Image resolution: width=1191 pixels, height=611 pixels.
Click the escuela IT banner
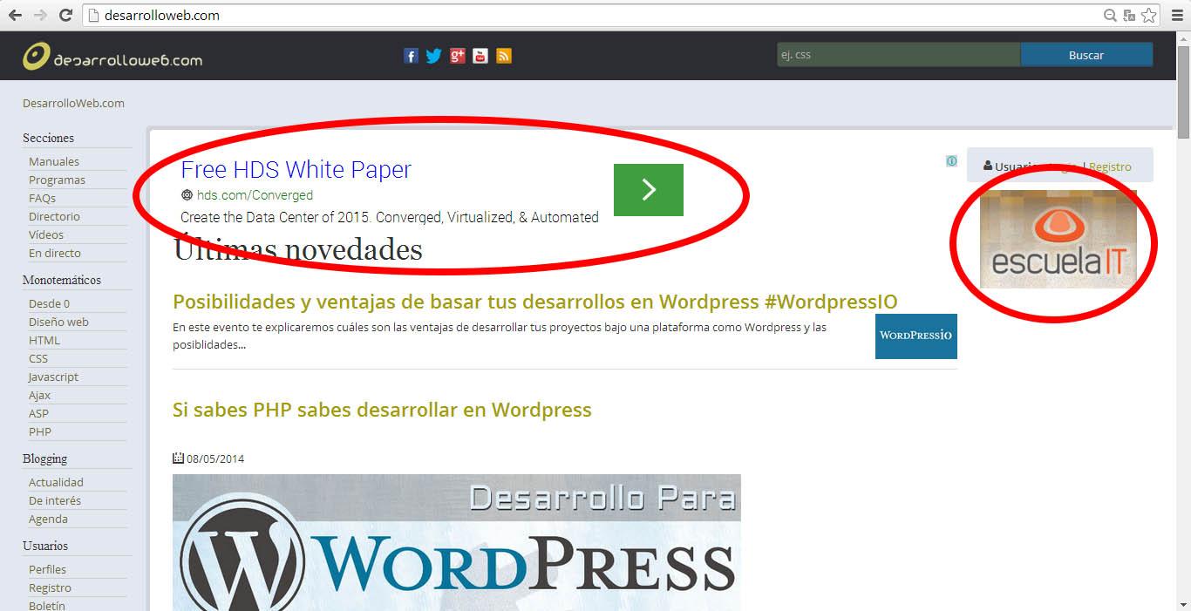[1058, 239]
